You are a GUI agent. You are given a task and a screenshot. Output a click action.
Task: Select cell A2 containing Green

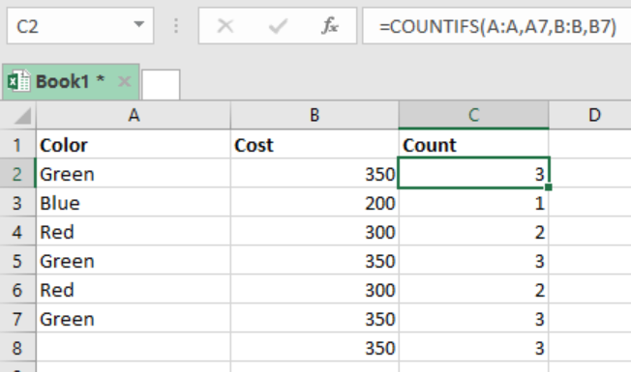[134, 173]
